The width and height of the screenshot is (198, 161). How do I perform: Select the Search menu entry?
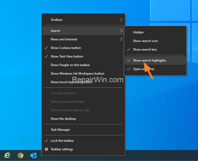83,31
